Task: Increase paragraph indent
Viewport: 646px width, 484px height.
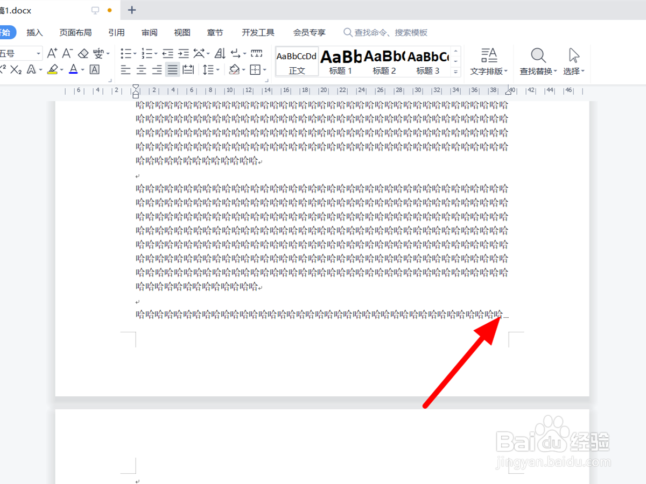Action: tap(184, 53)
